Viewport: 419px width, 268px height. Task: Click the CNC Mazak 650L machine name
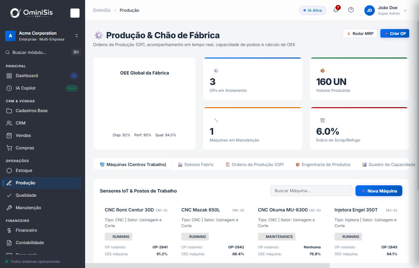201,210
